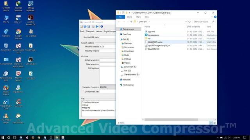
Task: Open the File menu in File Explorer
Action: [120, 17]
